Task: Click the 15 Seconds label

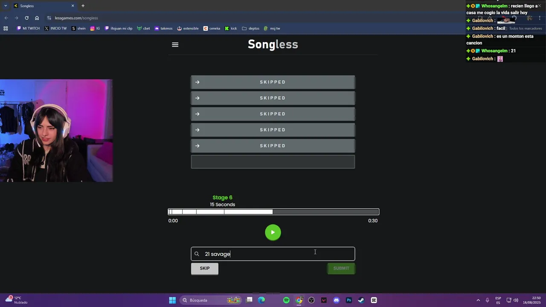Action: [222, 205]
